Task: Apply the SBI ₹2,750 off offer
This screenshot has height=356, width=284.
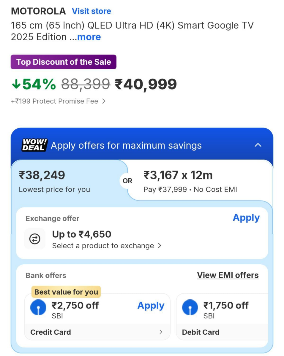Action: point(151,306)
